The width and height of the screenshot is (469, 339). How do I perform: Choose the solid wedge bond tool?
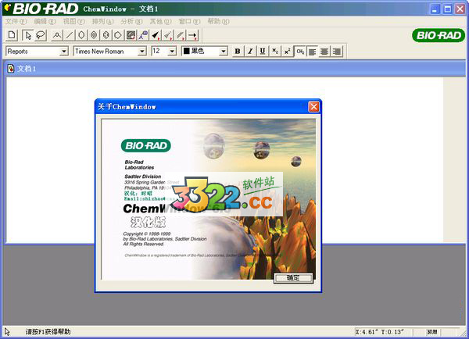[156, 35]
